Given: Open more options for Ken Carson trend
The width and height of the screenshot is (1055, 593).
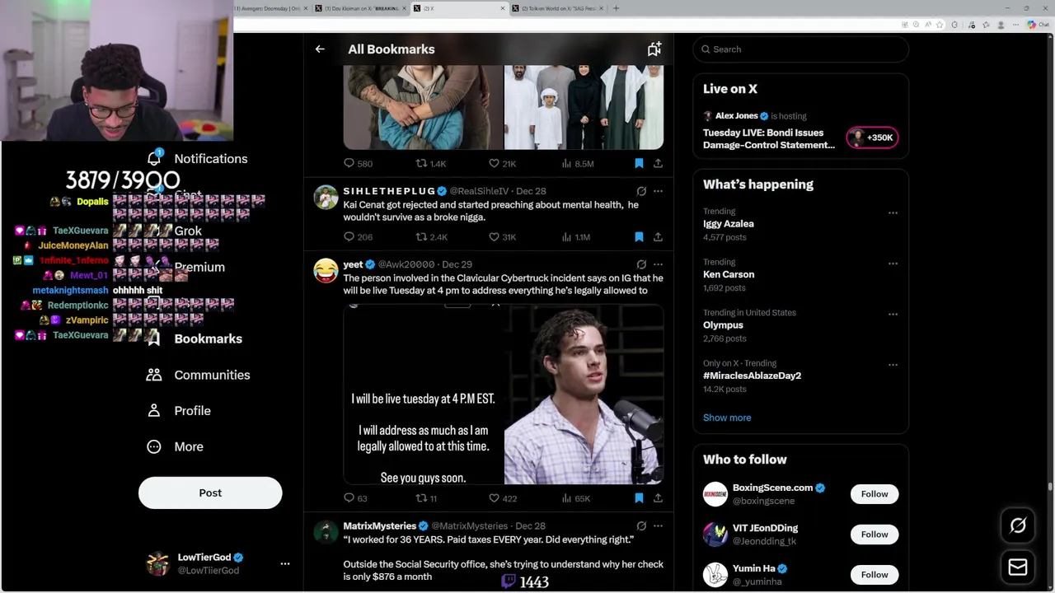Looking at the screenshot, I should [893, 264].
